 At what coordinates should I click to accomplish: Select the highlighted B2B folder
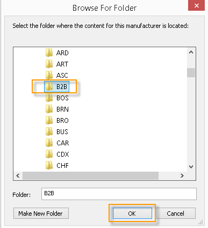[x=56, y=87]
